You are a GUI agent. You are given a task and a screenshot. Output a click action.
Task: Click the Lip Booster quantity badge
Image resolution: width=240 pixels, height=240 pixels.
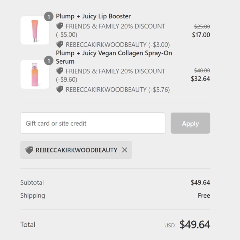point(49,17)
